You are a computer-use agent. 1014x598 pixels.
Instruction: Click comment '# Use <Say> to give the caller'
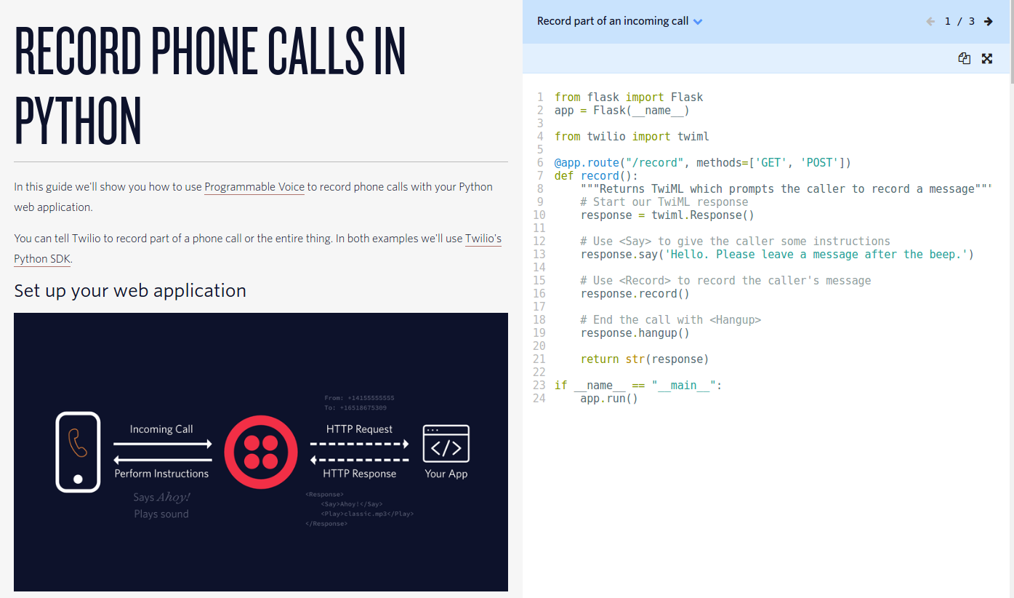(735, 242)
